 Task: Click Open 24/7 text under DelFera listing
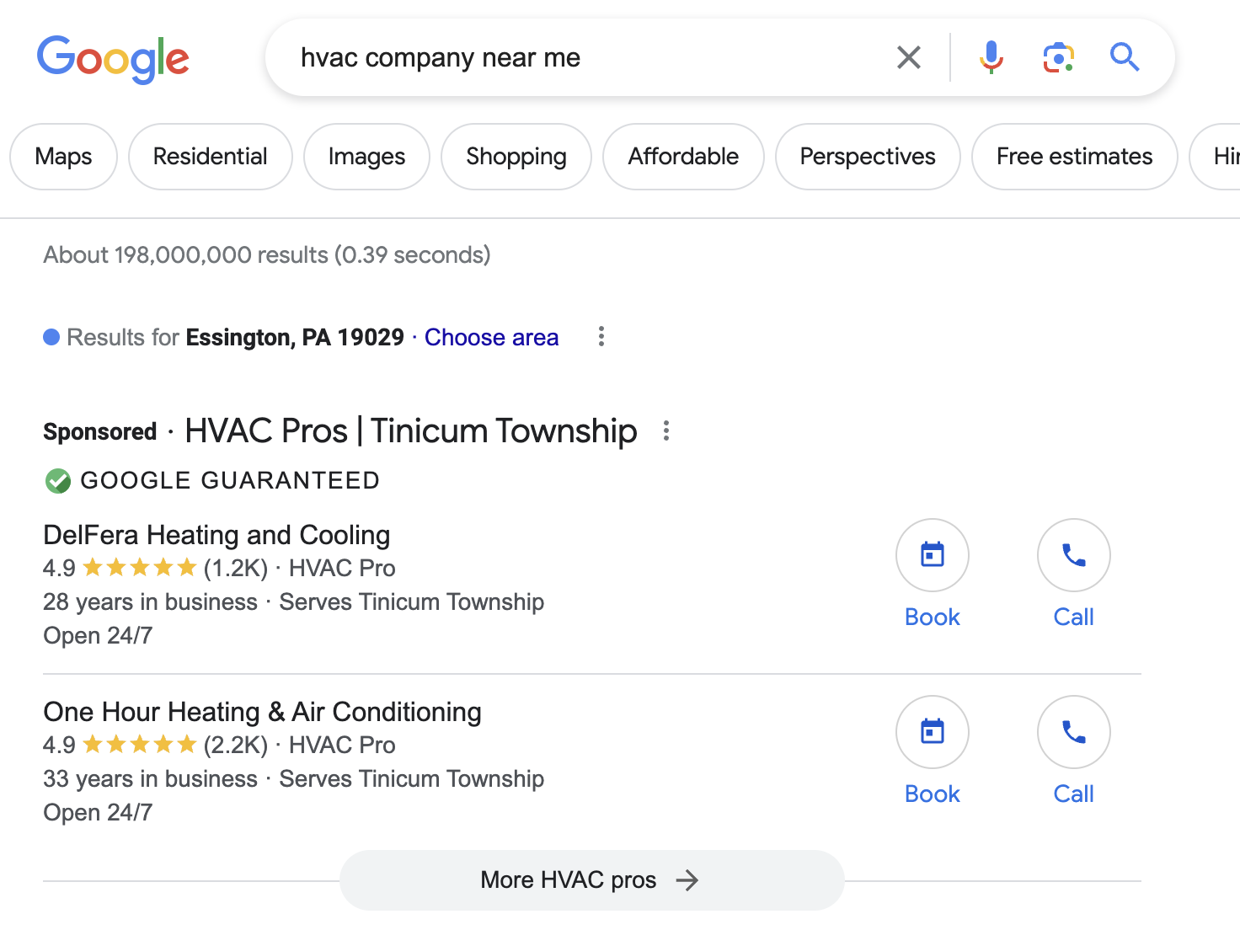[98, 635]
